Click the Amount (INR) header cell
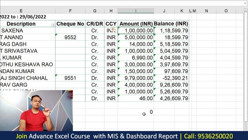This screenshot has height=140, width=248. tap(136, 24)
